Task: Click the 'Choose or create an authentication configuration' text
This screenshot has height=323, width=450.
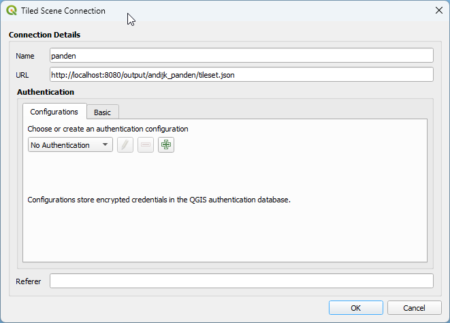Action: (x=108, y=129)
